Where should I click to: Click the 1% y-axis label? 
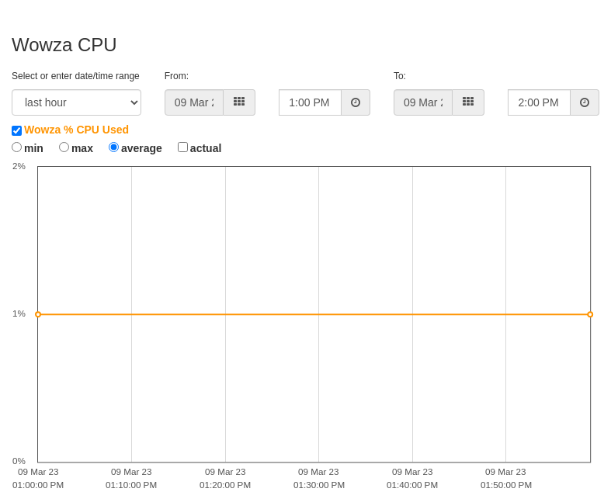(19, 314)
